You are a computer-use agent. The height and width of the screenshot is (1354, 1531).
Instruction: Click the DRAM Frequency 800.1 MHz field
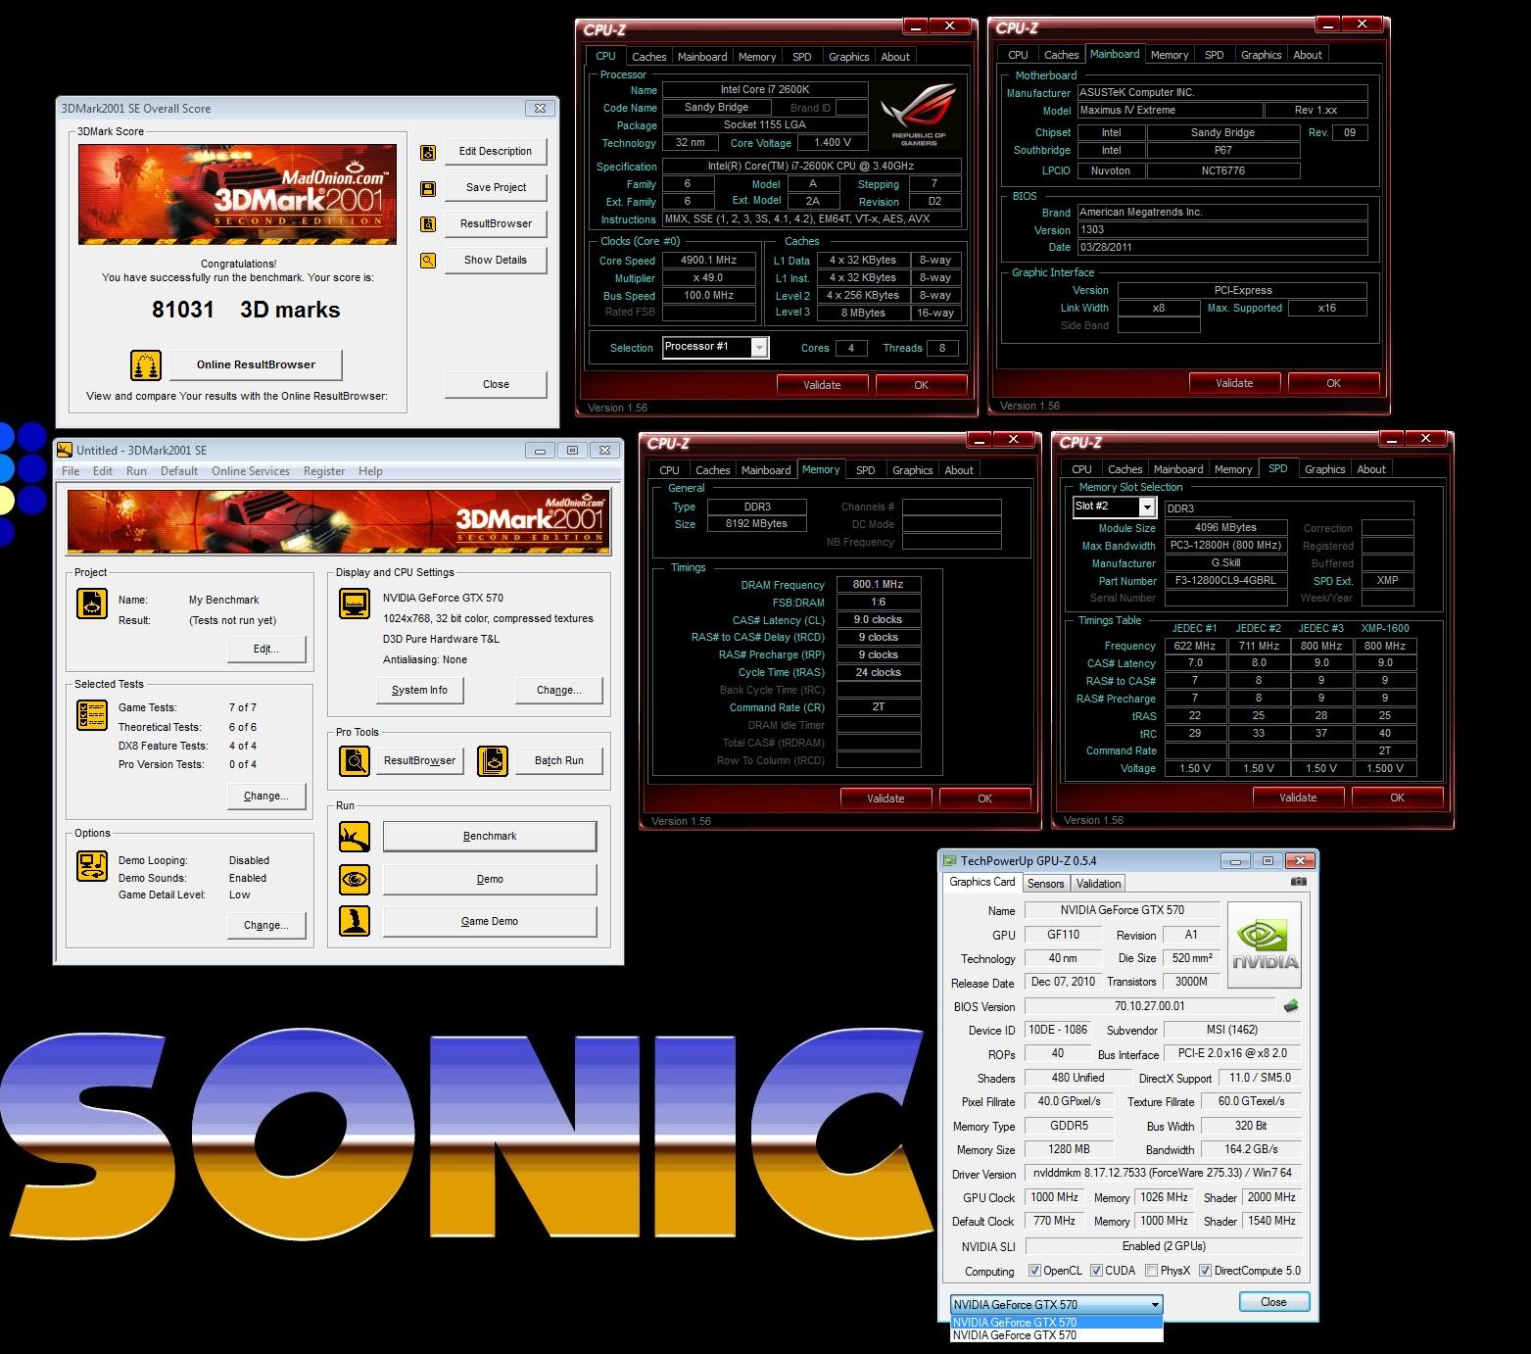(x=879, y=584)
